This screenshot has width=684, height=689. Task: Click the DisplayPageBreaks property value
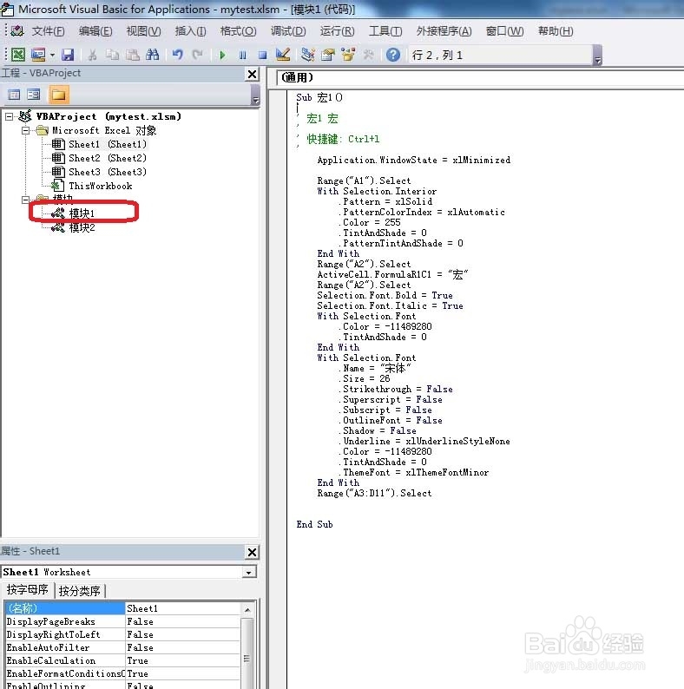tap(182, 621)
